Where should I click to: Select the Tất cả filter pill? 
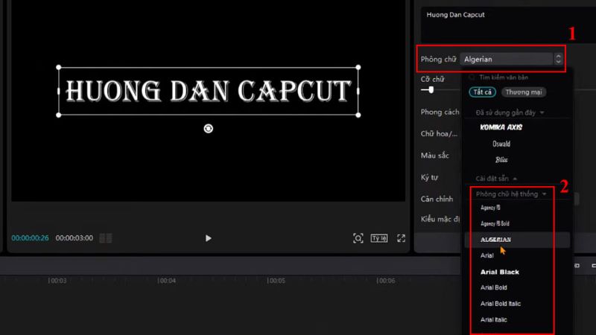tap(482, 92)
